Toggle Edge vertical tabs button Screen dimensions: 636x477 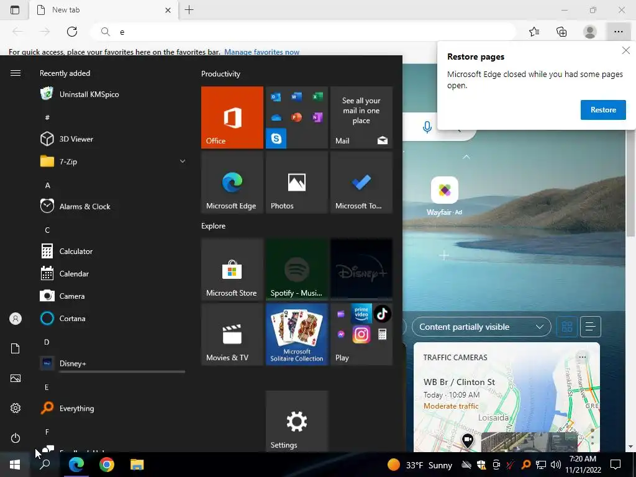[x=15, y=10]
